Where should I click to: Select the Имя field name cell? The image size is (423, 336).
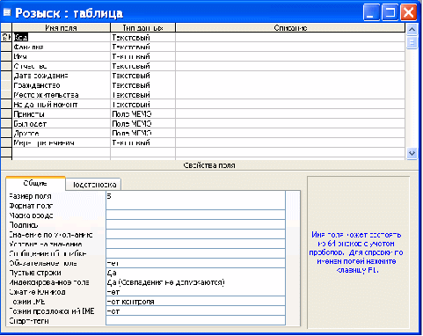pos(61,56)
